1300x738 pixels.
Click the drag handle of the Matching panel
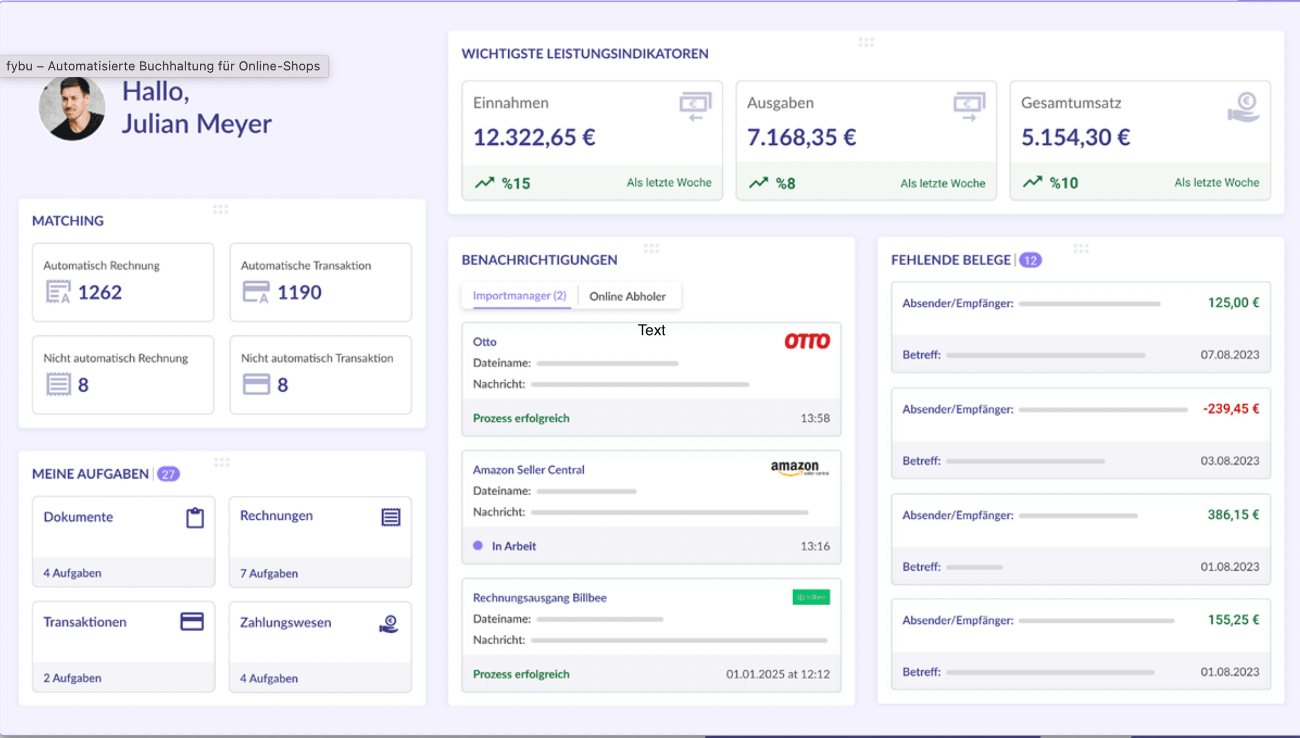221,210
